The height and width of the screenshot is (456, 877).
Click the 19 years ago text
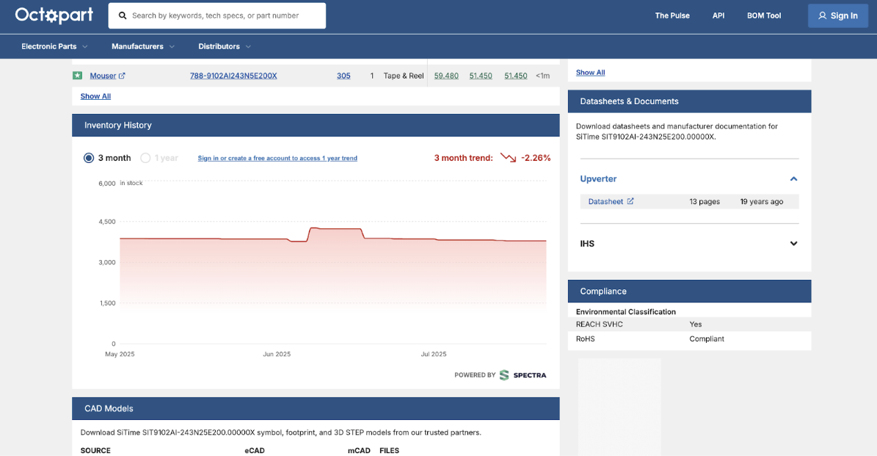pos(762,201)
